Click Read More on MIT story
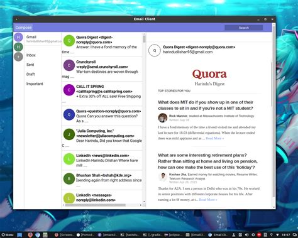The height and width of the screenshot is (238, 298). [215, 138]
